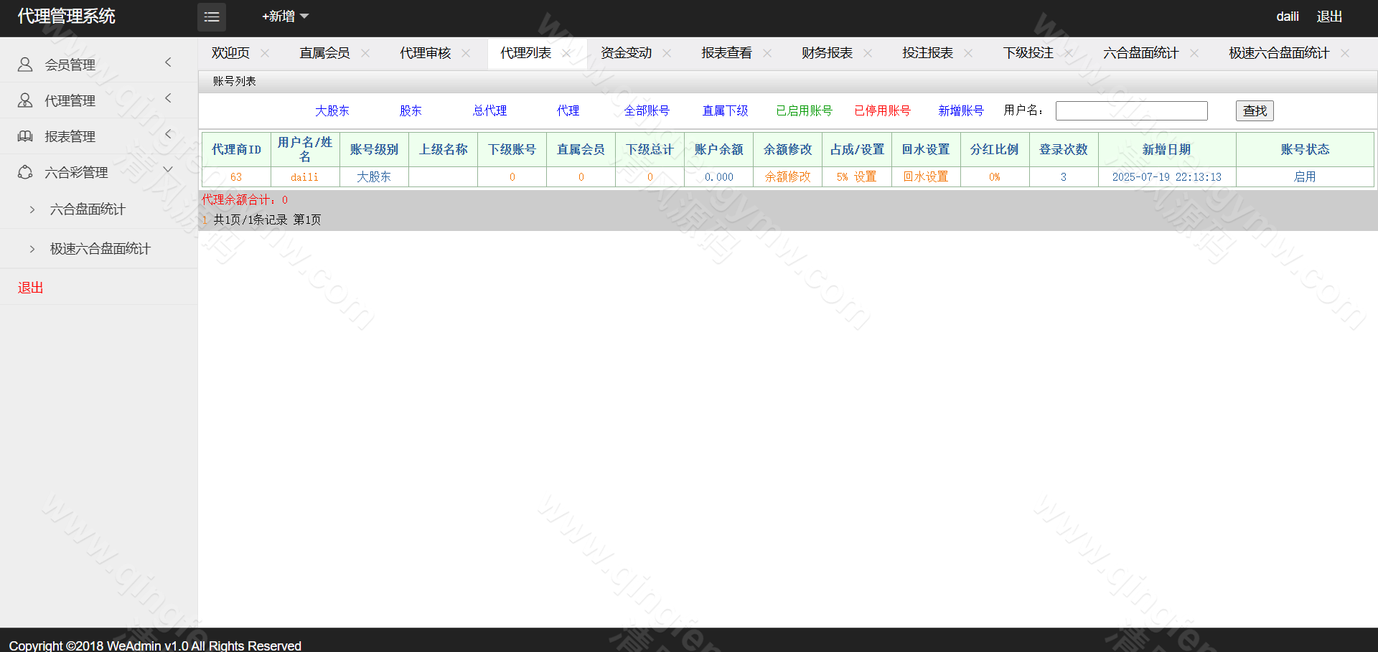The image size is (1378, 652).
Task: Collapse the 六合彩管理 sidebar section
Action: pyautogui.click(x=168, y=170)
